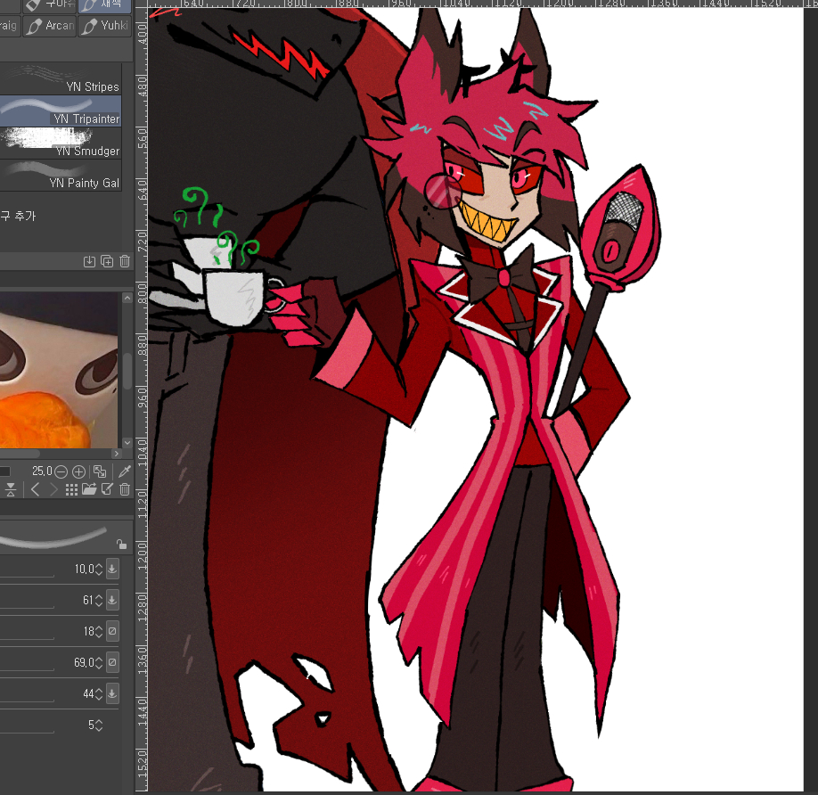Click the stepper arrows next to value 61

(x=98, y=601)
